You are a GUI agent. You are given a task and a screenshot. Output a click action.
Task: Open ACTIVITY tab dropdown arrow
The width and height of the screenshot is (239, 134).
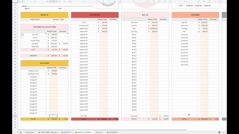[x=72, y=133]
